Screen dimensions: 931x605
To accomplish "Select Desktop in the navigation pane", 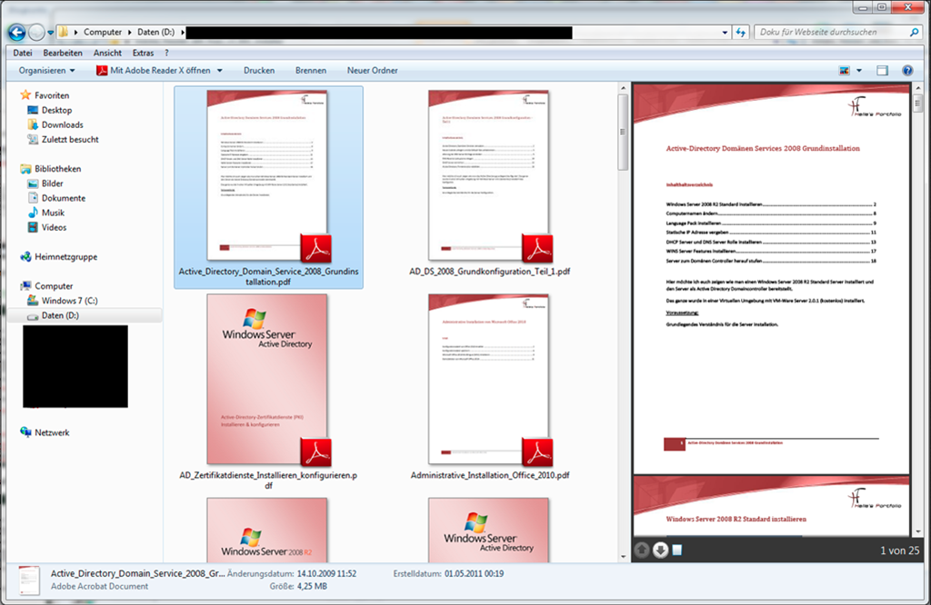I will 56,110.
